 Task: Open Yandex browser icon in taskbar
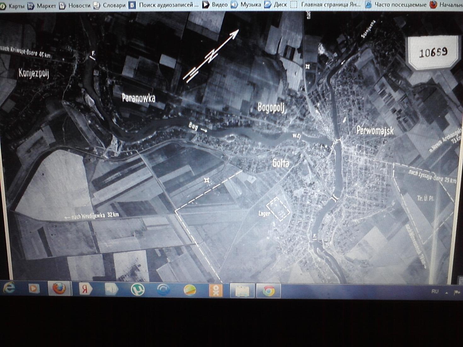tap(85, 289)
